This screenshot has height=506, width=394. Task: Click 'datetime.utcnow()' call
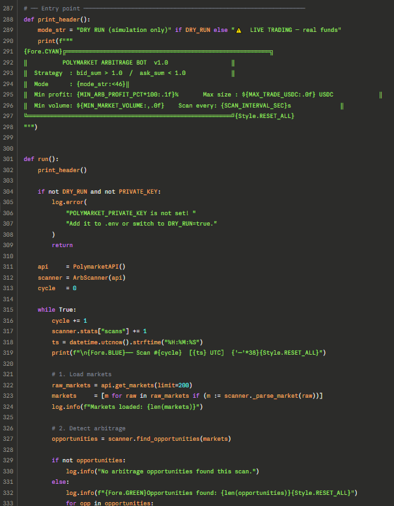click(99, 342)
